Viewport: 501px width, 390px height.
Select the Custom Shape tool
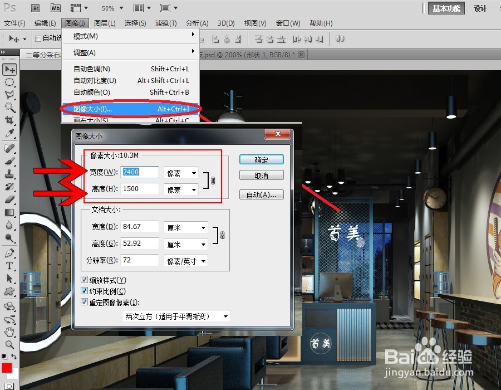pos(9,291)
